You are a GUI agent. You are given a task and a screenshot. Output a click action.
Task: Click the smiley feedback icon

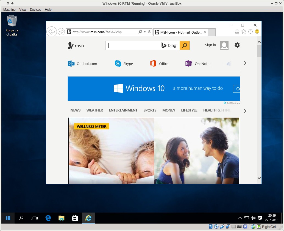pos(257,31)
